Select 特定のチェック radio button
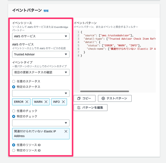166x163 pixels. (14, 116)
